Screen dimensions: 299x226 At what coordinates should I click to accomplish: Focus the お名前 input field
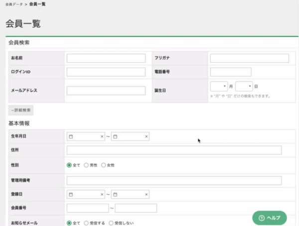[106, 58]
